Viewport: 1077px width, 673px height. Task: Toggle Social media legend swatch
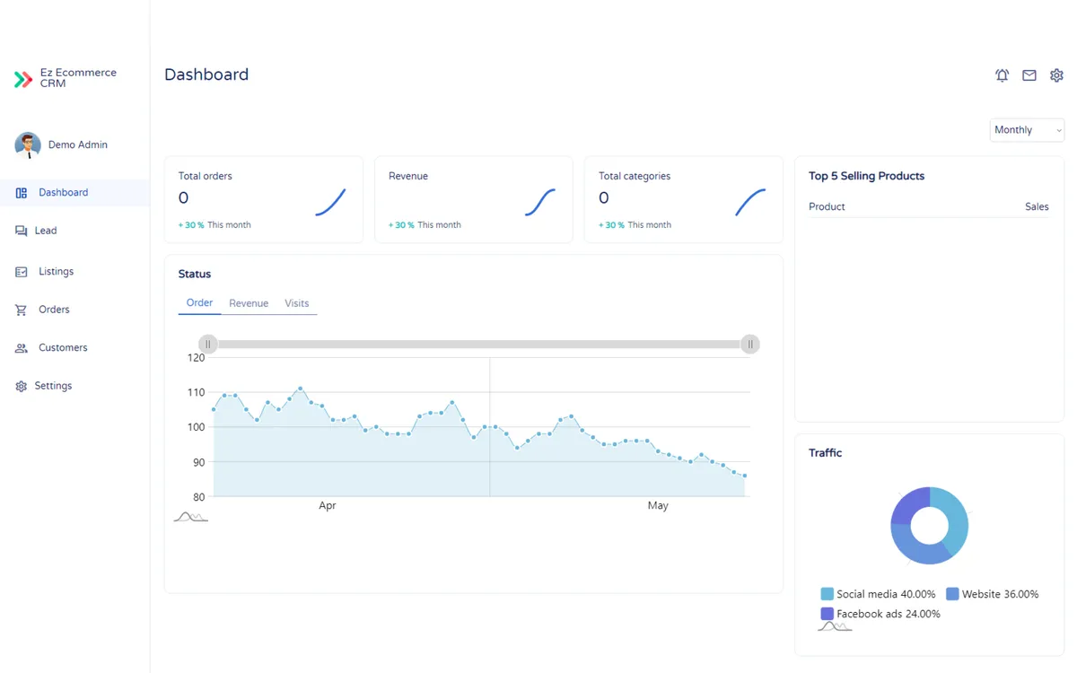pos(827,594)
